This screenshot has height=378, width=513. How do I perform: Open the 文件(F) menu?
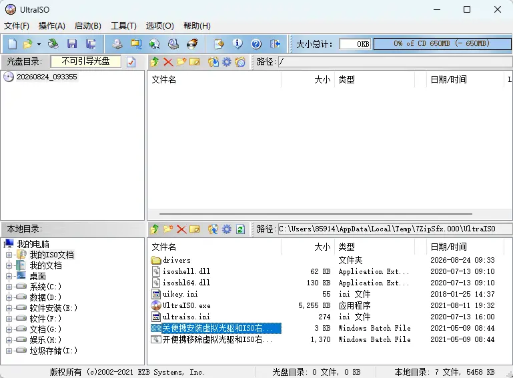[17, 25]
